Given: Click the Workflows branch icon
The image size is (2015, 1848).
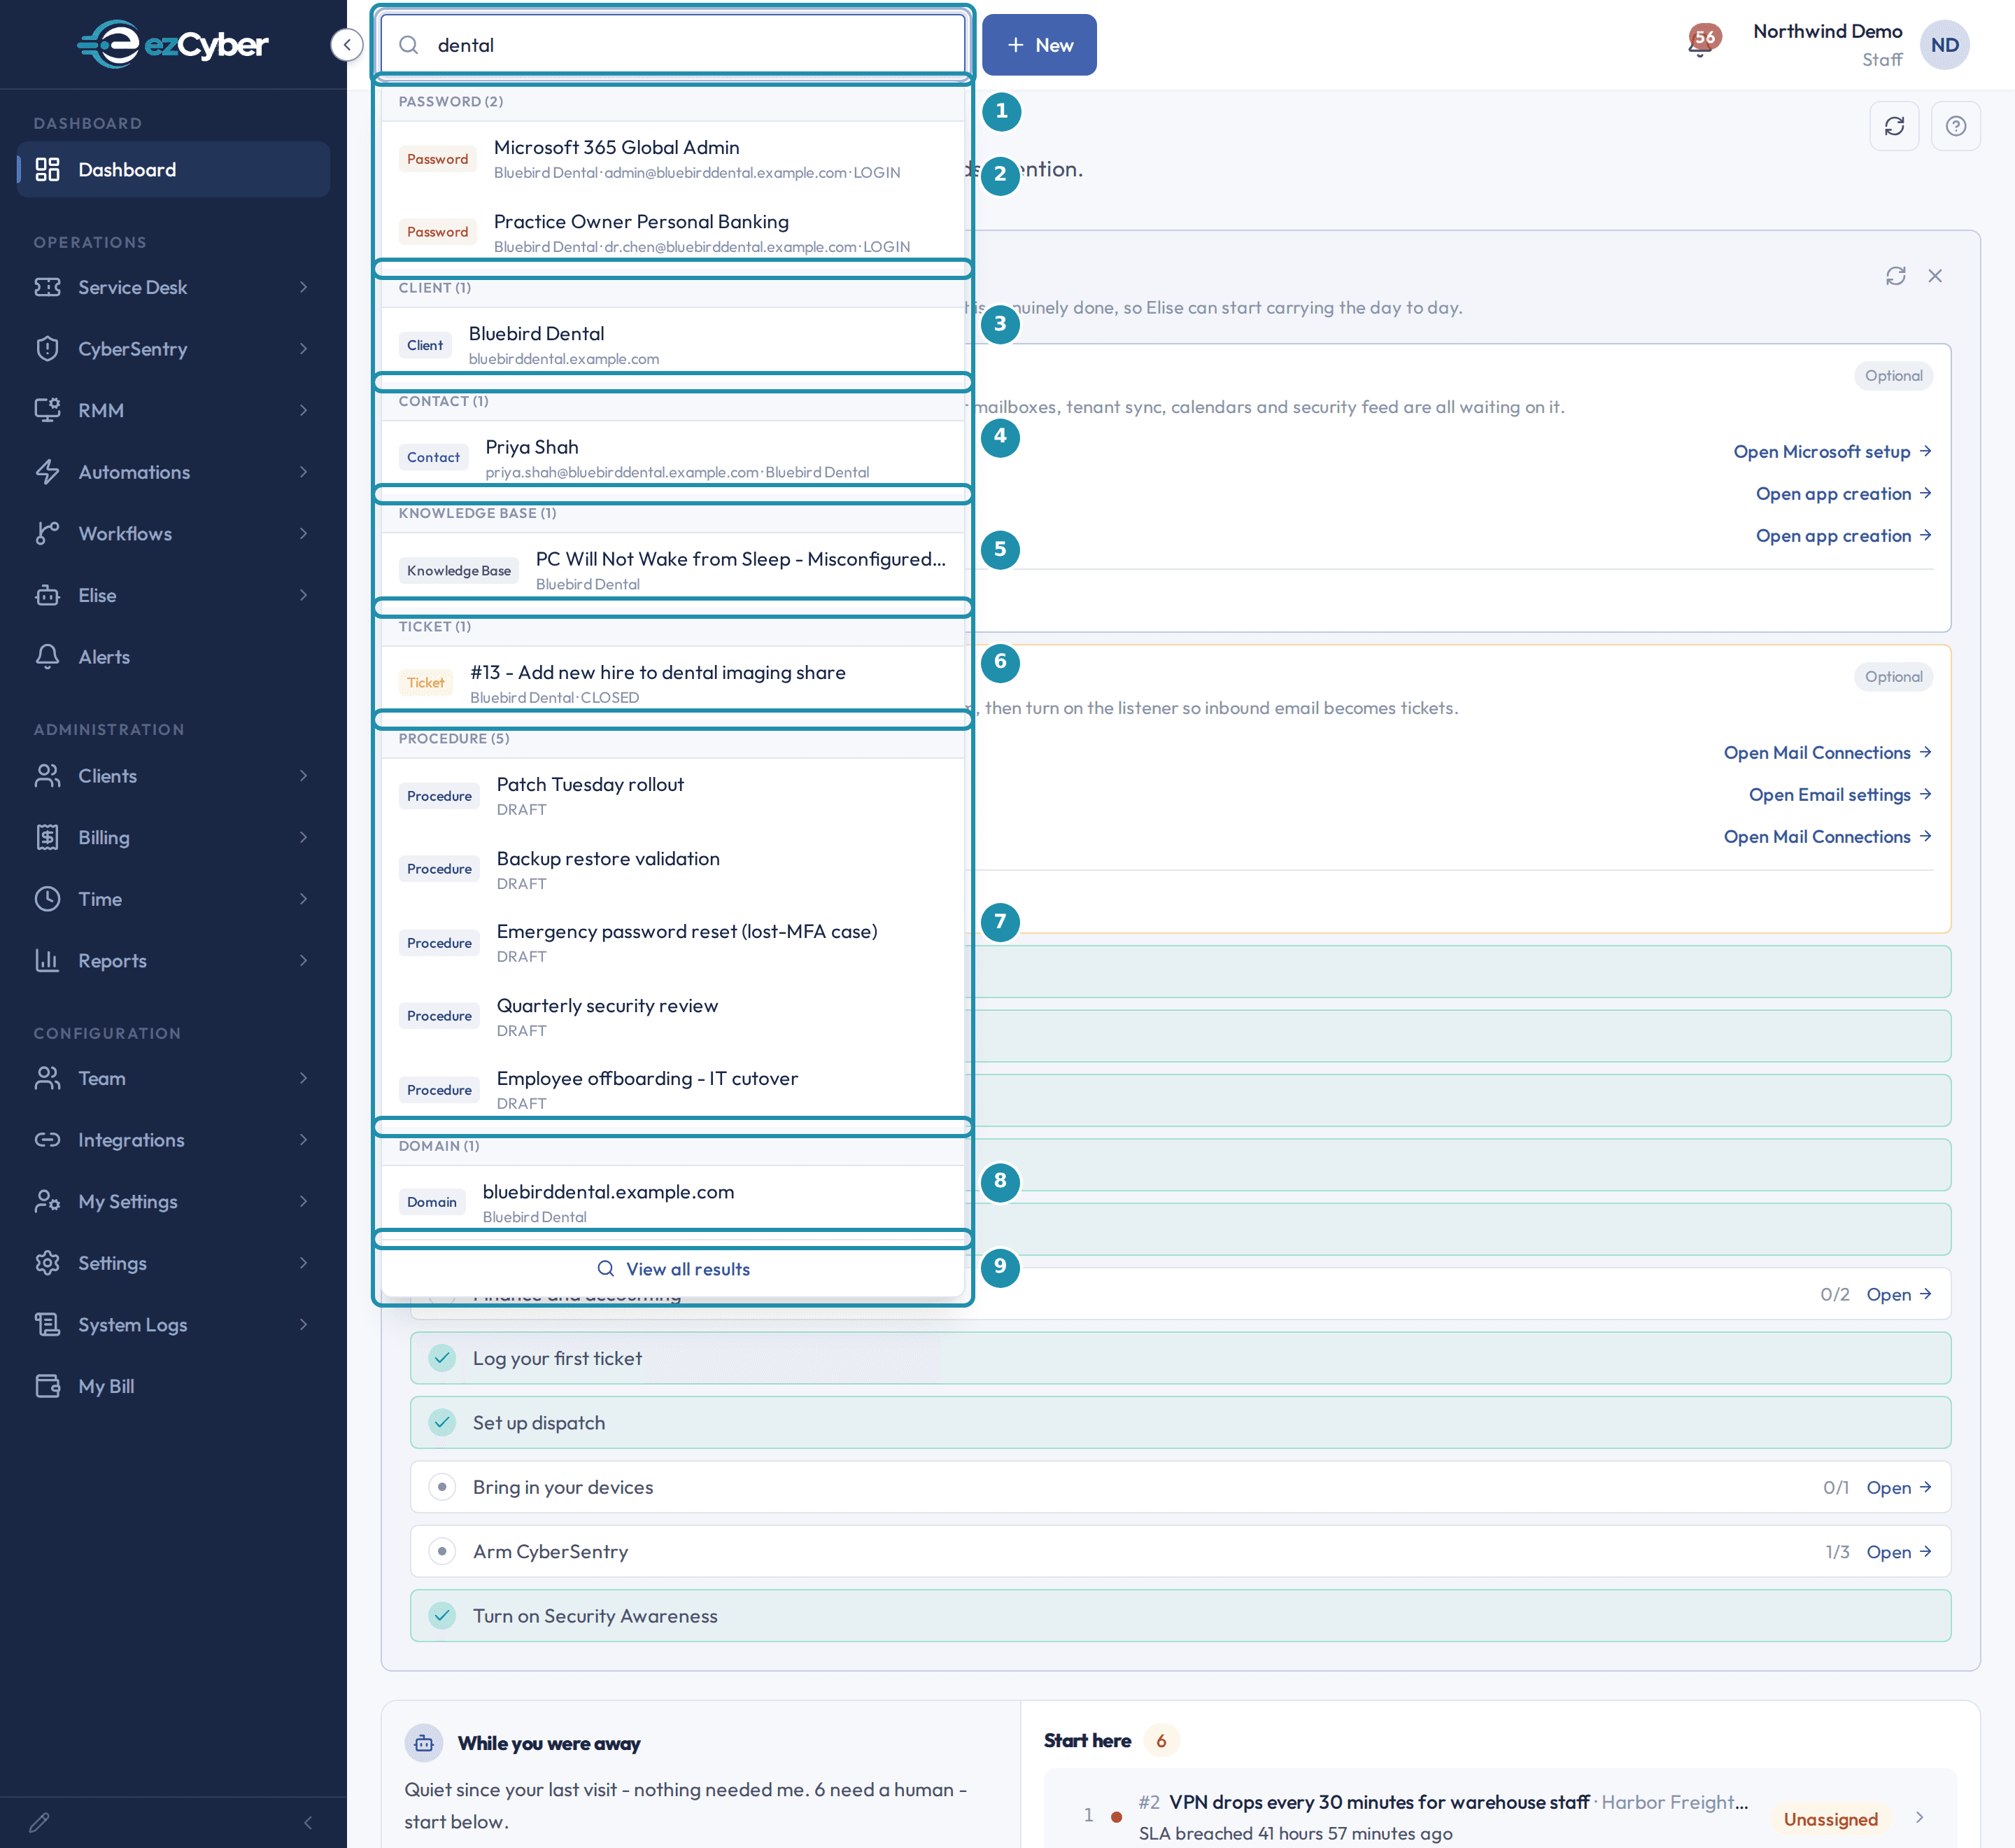Looking at the screenshot, I should tap(47, 533).
